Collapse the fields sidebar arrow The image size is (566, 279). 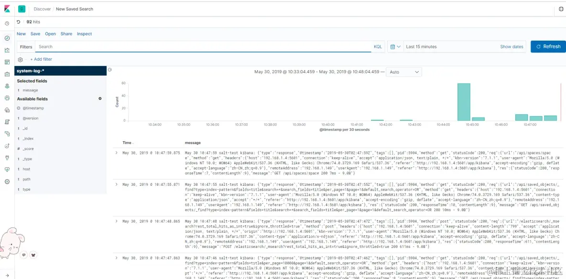(x=110, y=70)
